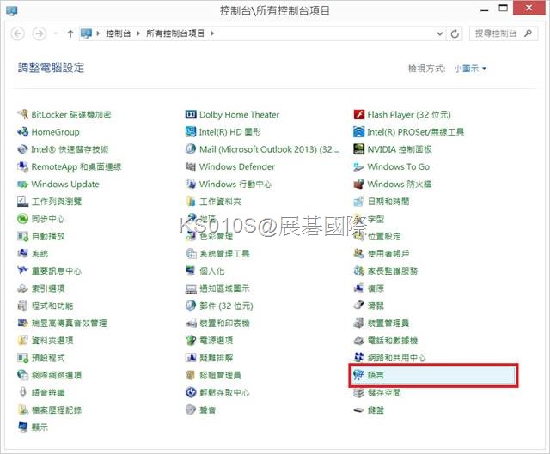Expand the address bar history dropdown
Viewport: 550px width, 454px height.
pyautogui.click(x=439, y=33)
